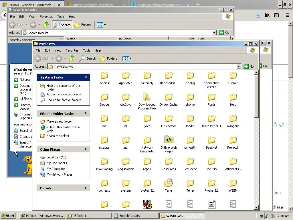Open the addins folder
The height and width of the screenshot is (220, 293).
click(x=104, y=78)
